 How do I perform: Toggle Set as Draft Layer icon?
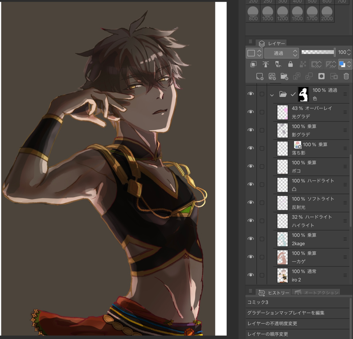click(x=278, y=64)
